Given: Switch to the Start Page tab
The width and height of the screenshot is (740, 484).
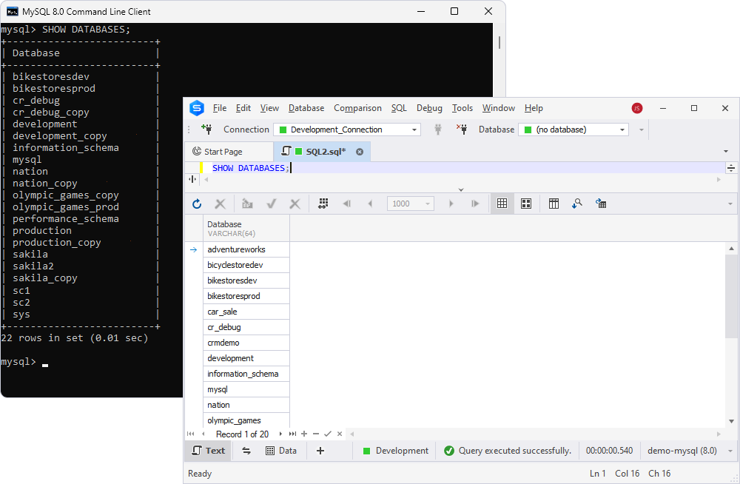Looking at the screenshot, I should [223, 152].
